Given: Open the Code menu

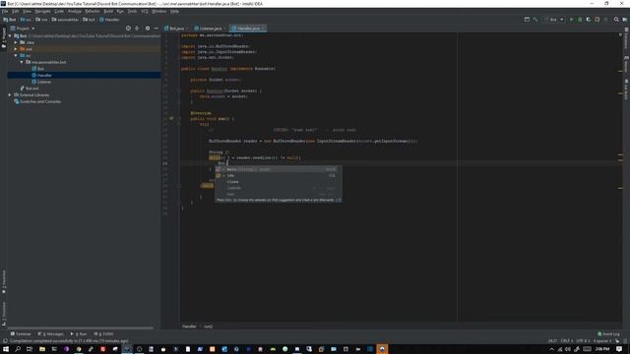Looking at the screenshot, I should (x=59, y=11).
